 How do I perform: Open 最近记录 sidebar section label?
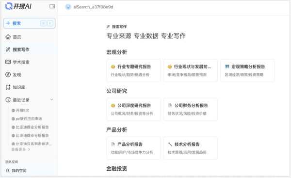point(21,100)
